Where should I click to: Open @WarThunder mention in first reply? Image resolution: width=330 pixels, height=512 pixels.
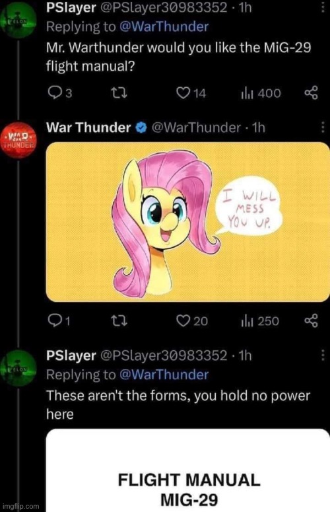(164, 27)
